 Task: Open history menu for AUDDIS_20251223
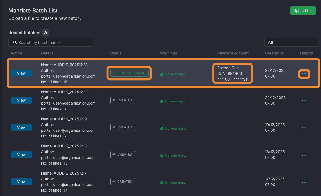pos(304,74)
